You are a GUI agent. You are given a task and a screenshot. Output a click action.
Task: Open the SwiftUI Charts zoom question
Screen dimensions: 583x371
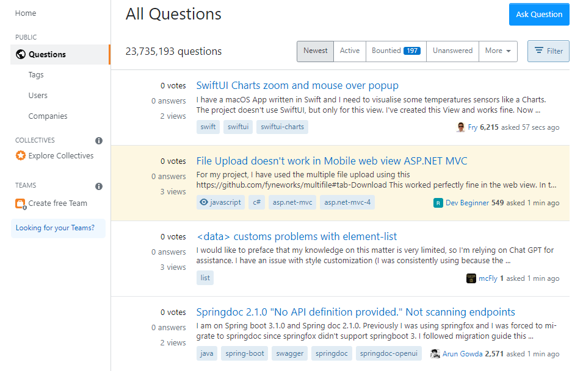point(297,86)
